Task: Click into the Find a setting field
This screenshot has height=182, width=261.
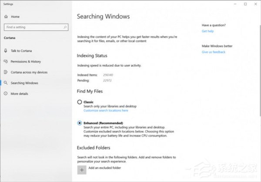Action: coord(36,27)
